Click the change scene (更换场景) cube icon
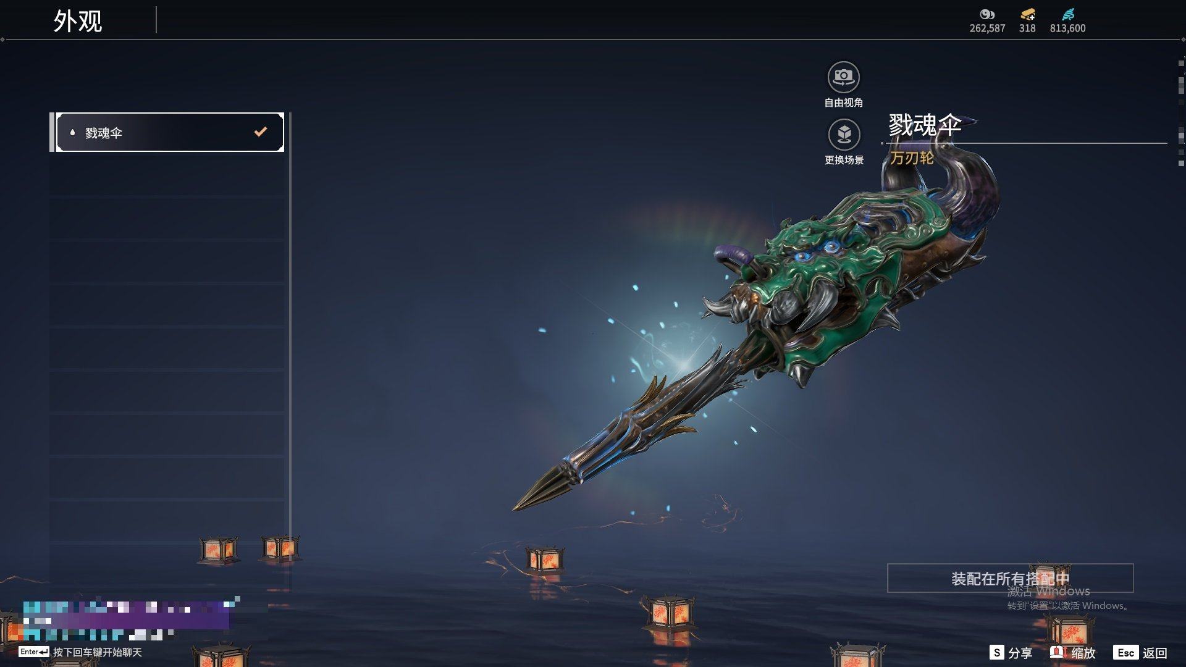The width and height of the screenshot is (1186, 667). 844,134
